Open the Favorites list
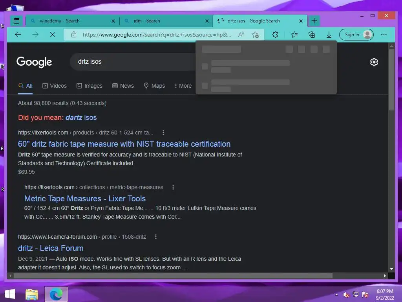 click(x=294, y=35)
